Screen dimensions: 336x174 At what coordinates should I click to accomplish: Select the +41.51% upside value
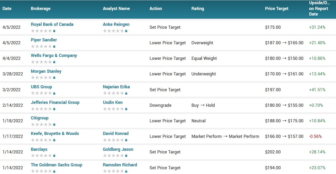point(317,90)
